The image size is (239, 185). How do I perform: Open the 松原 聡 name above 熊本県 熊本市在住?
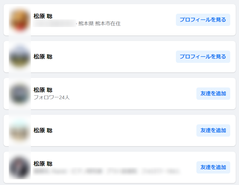tap(43, 16)
